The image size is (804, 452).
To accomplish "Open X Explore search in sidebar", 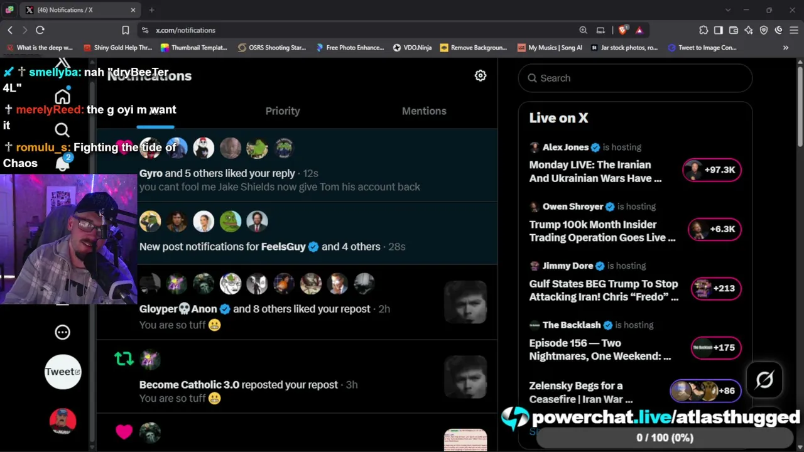I will point(62,130).
